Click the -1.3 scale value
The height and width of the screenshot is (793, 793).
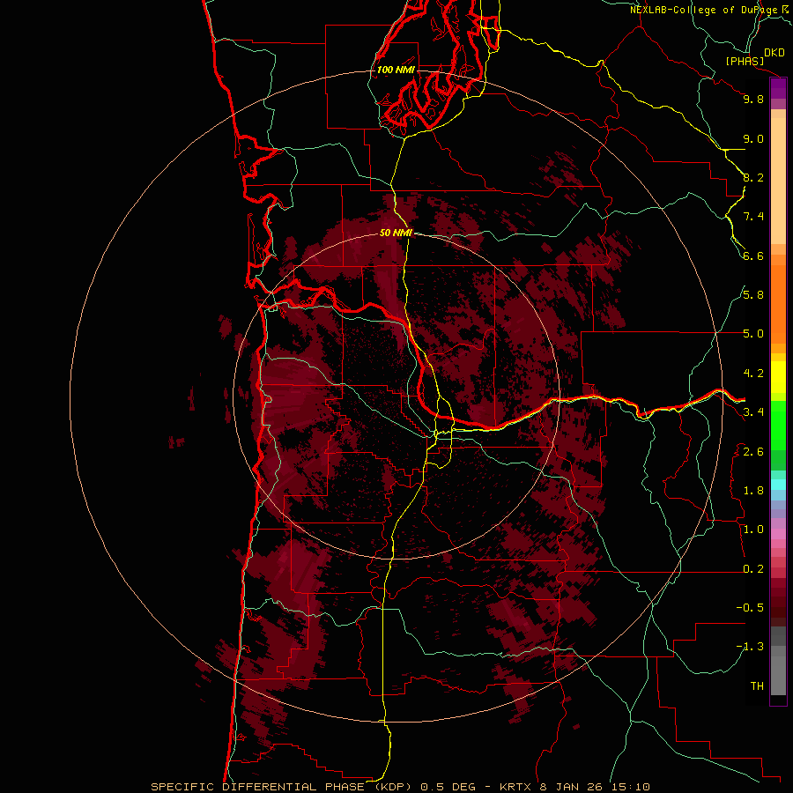pos(750,647)
